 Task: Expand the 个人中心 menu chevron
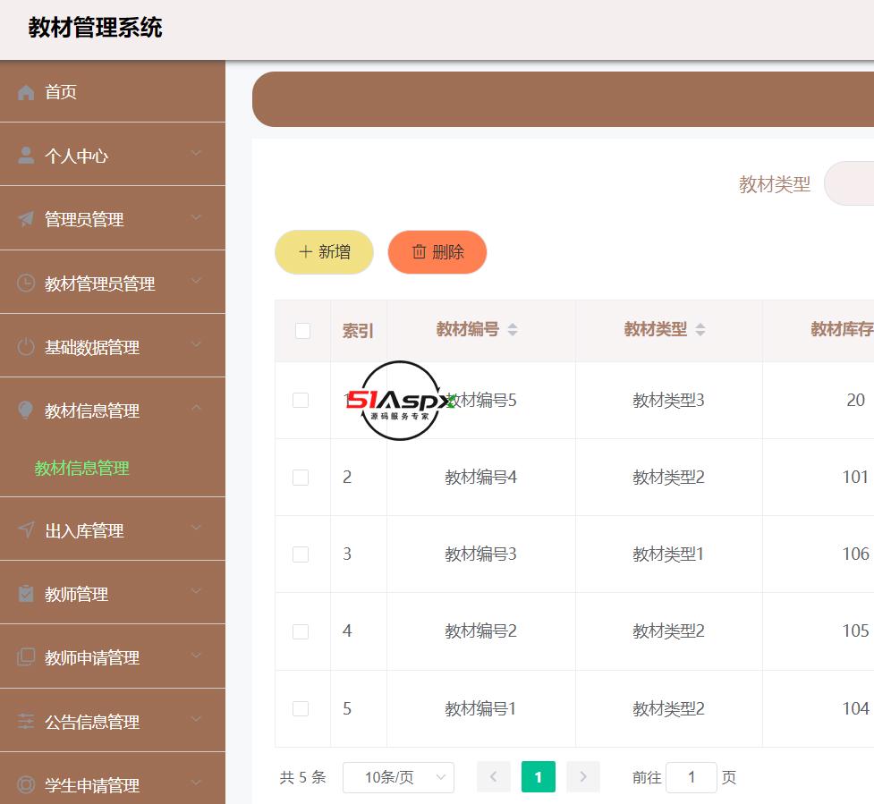tap(196, 153)
